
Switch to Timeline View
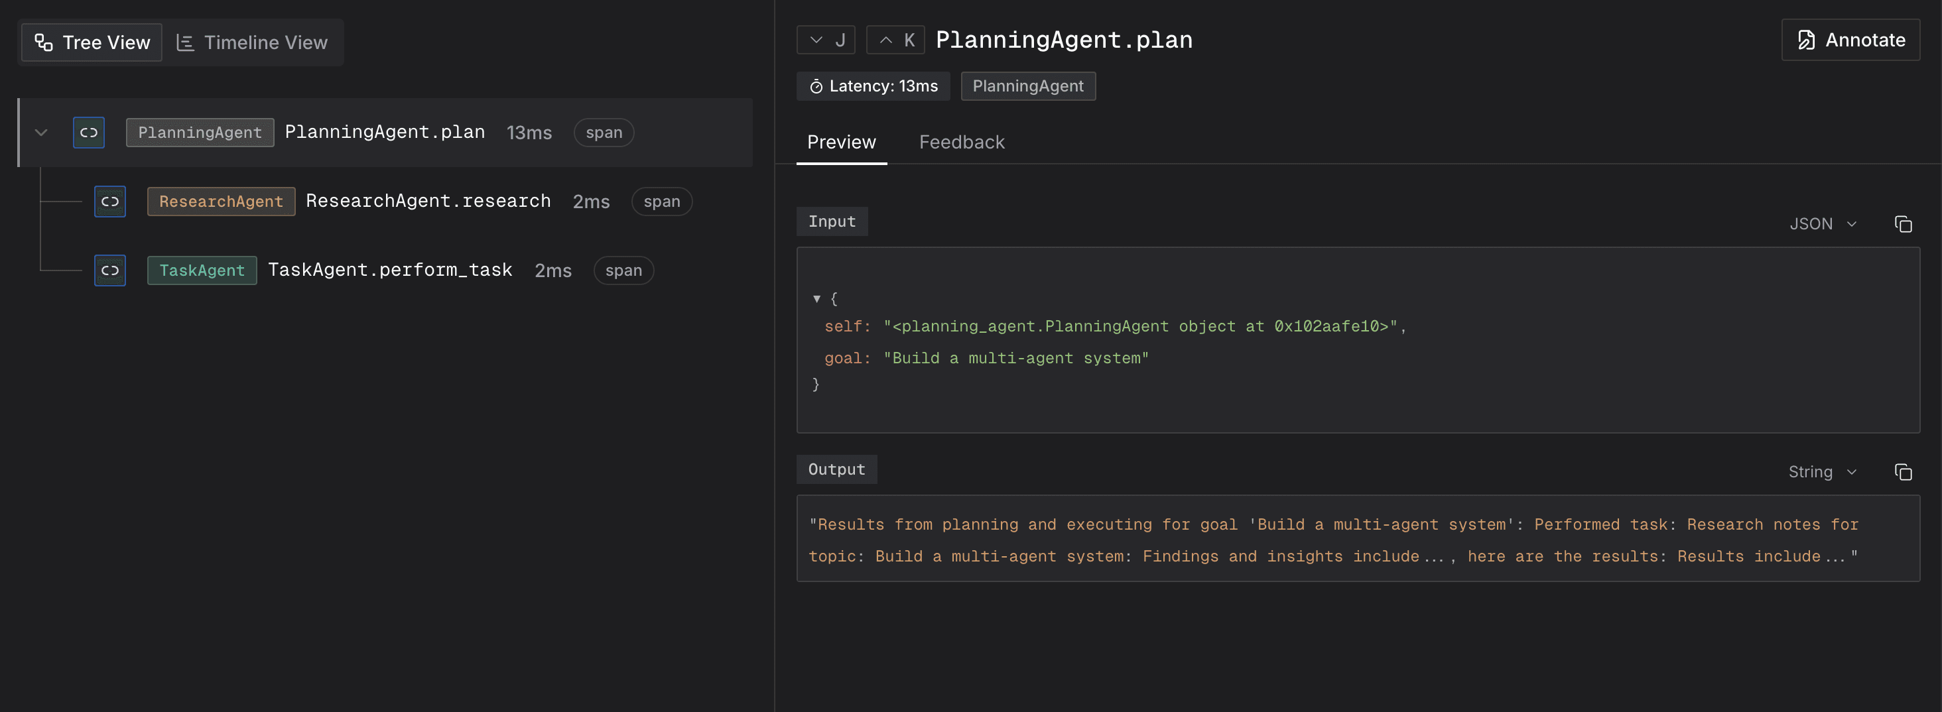point(253,43)
